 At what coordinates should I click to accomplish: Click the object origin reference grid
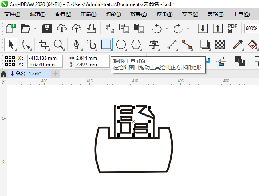point(10,61)
